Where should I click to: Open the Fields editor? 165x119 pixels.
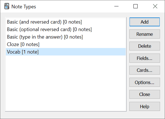coord(145,58)
